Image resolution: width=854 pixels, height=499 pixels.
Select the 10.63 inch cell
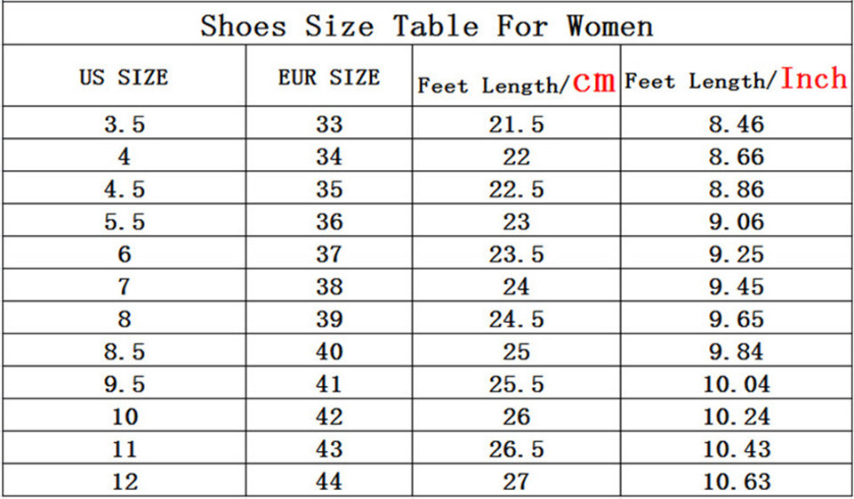click(x=736, y=481)
